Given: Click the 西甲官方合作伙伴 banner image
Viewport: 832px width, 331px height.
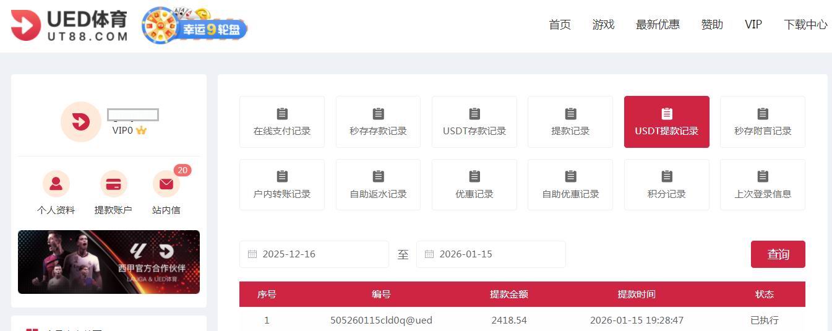Looking at the screenshot, I should coord(109,262).
